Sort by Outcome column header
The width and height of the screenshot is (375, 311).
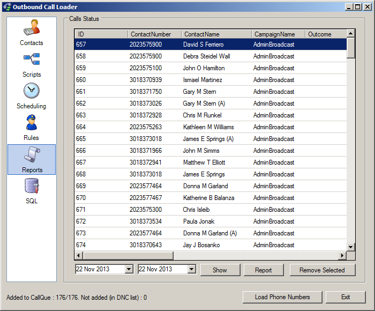326,34
